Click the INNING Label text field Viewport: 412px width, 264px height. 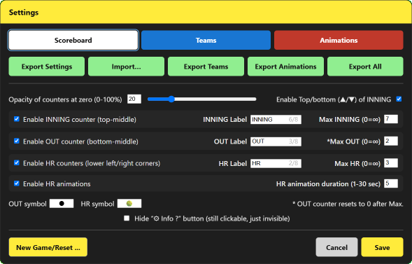tap(276, 119)
